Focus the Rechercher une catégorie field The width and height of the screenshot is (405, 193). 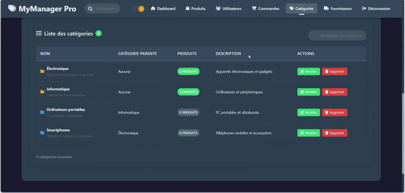tap(337, 36)
